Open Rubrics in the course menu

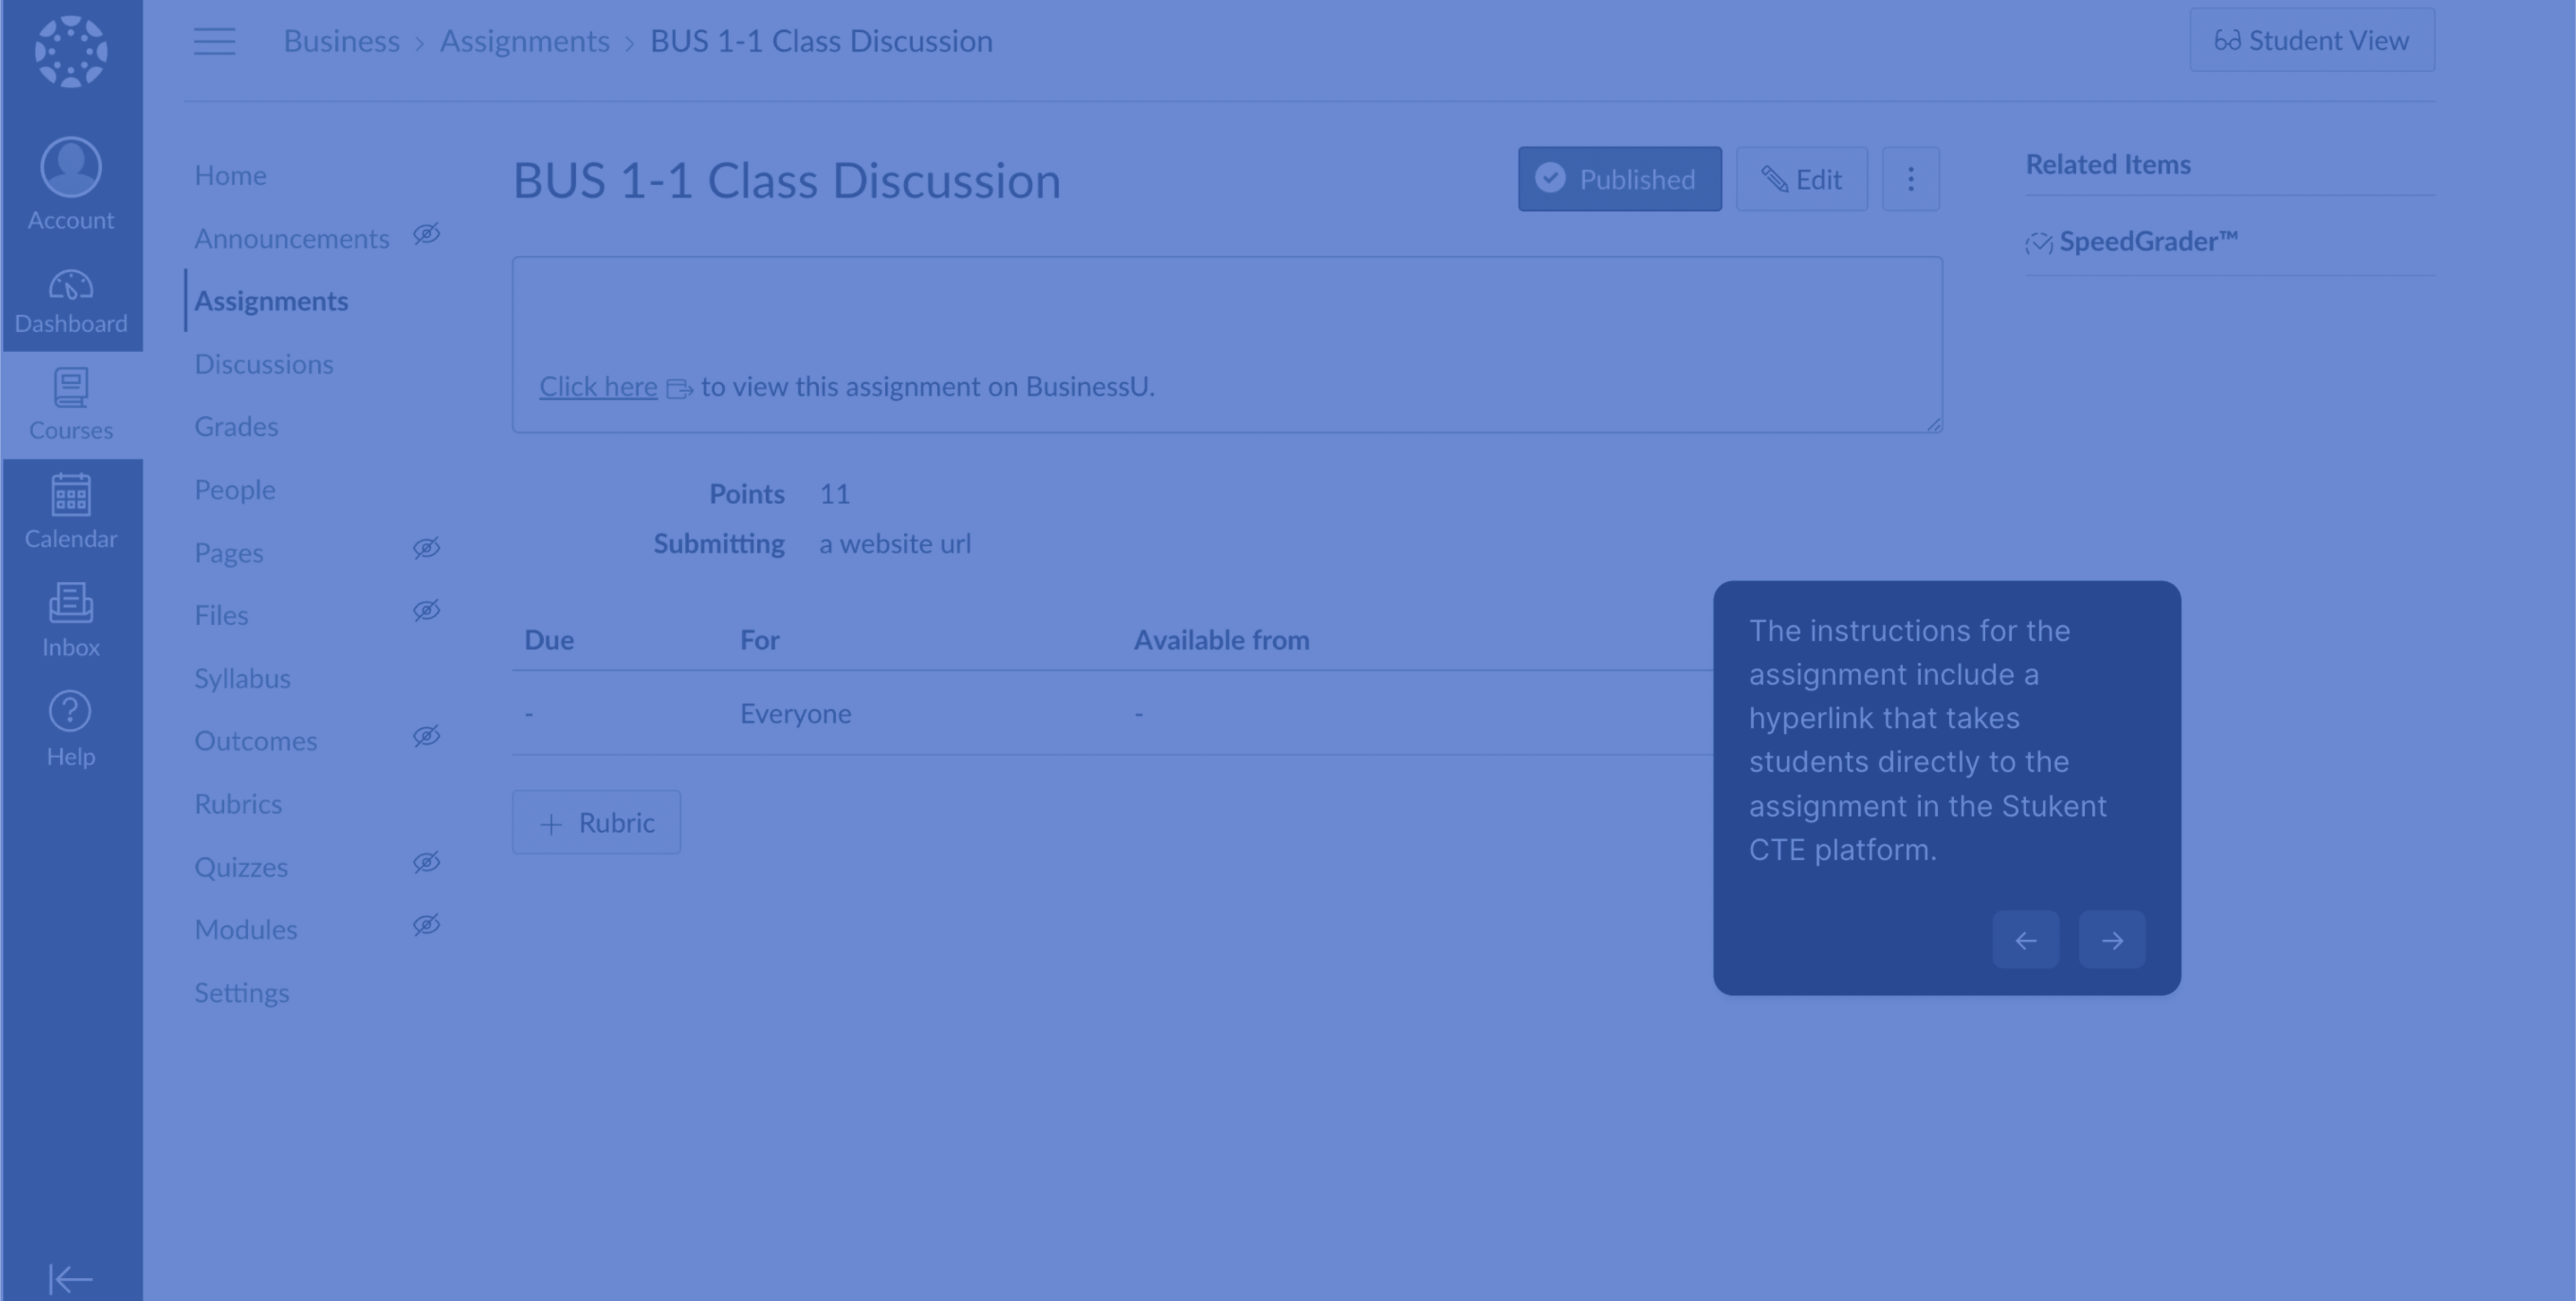click(x=238, y=804)
